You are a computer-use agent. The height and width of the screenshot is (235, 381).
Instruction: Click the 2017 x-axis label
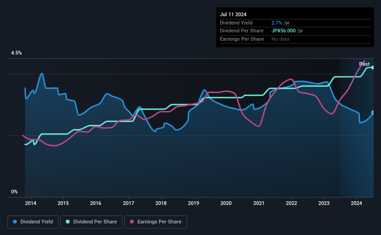click(129, 203)
